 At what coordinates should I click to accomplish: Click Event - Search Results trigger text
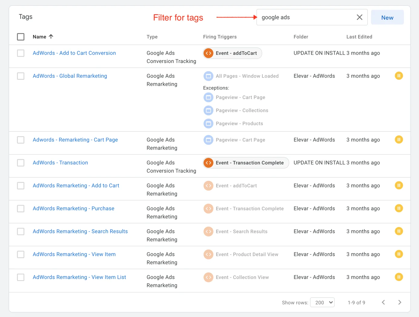click(241, 232)
